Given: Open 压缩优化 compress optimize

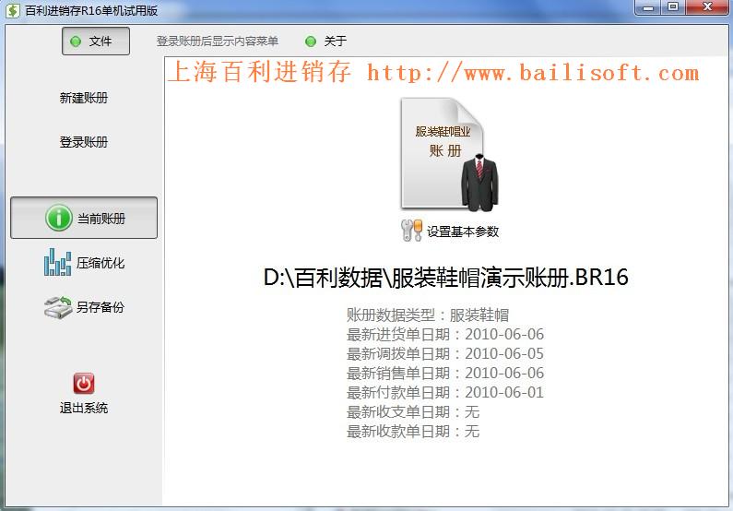Looking at the screenshot, I should point(84,262).
